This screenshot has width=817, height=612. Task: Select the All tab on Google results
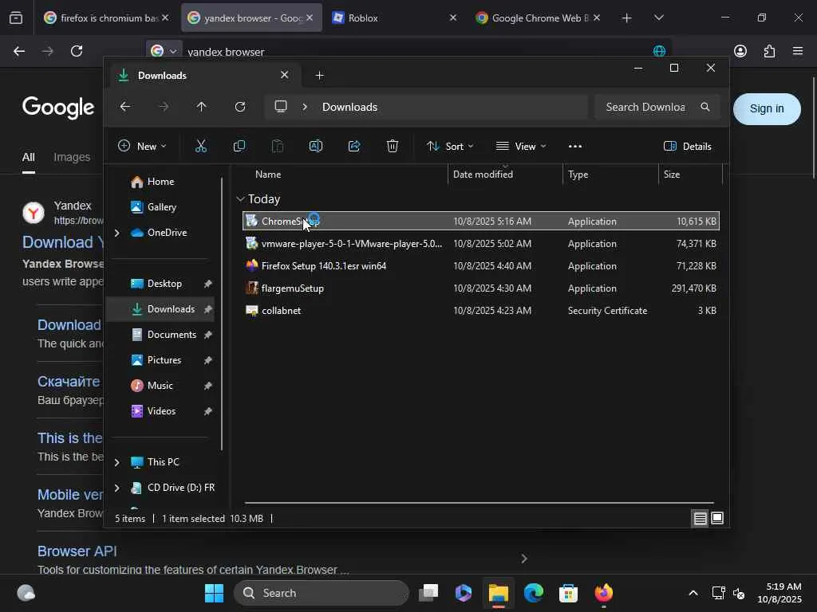29,157
